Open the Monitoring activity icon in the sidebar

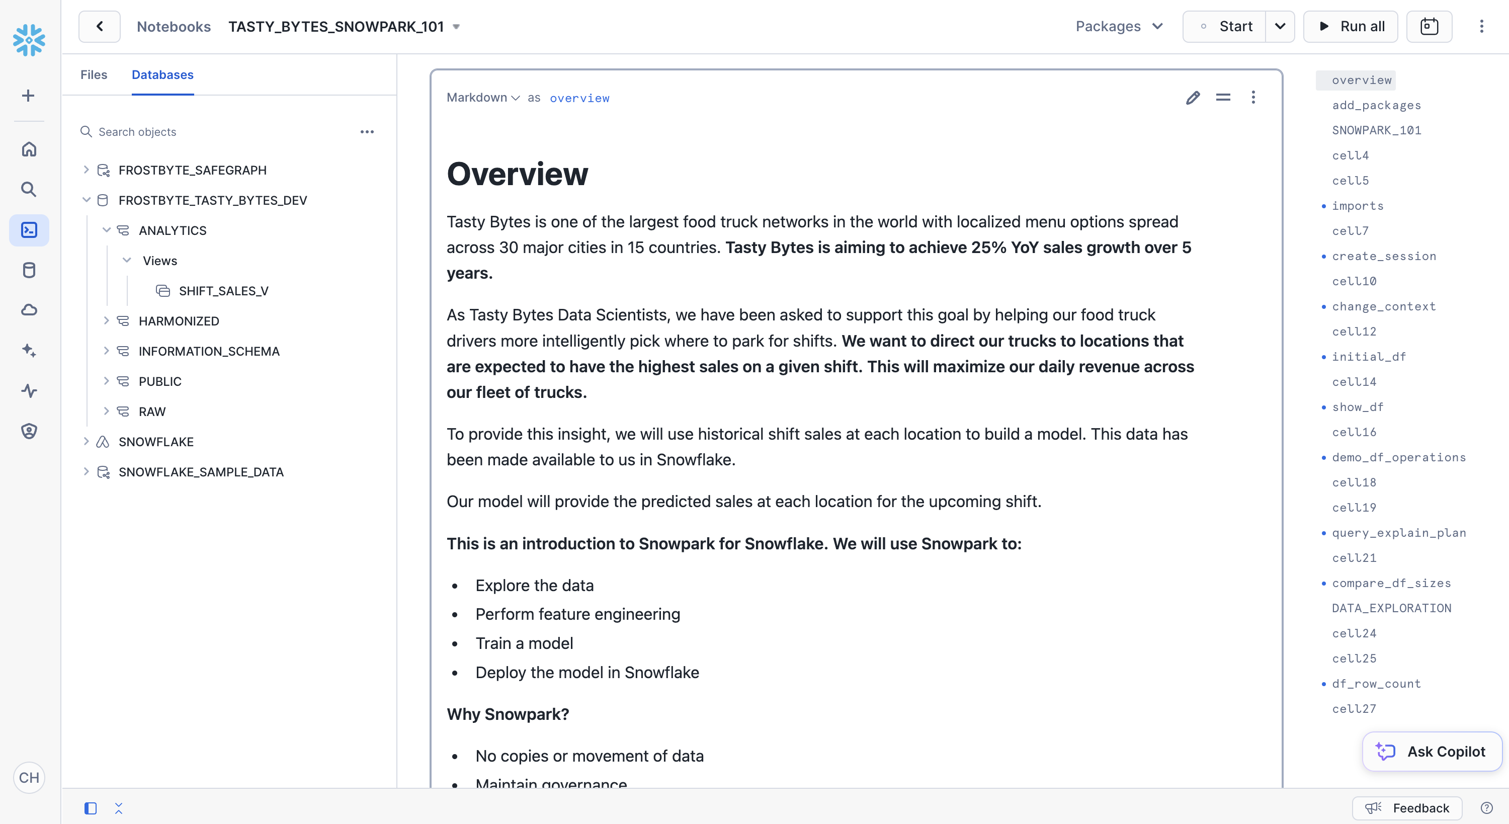pos(29,390)
